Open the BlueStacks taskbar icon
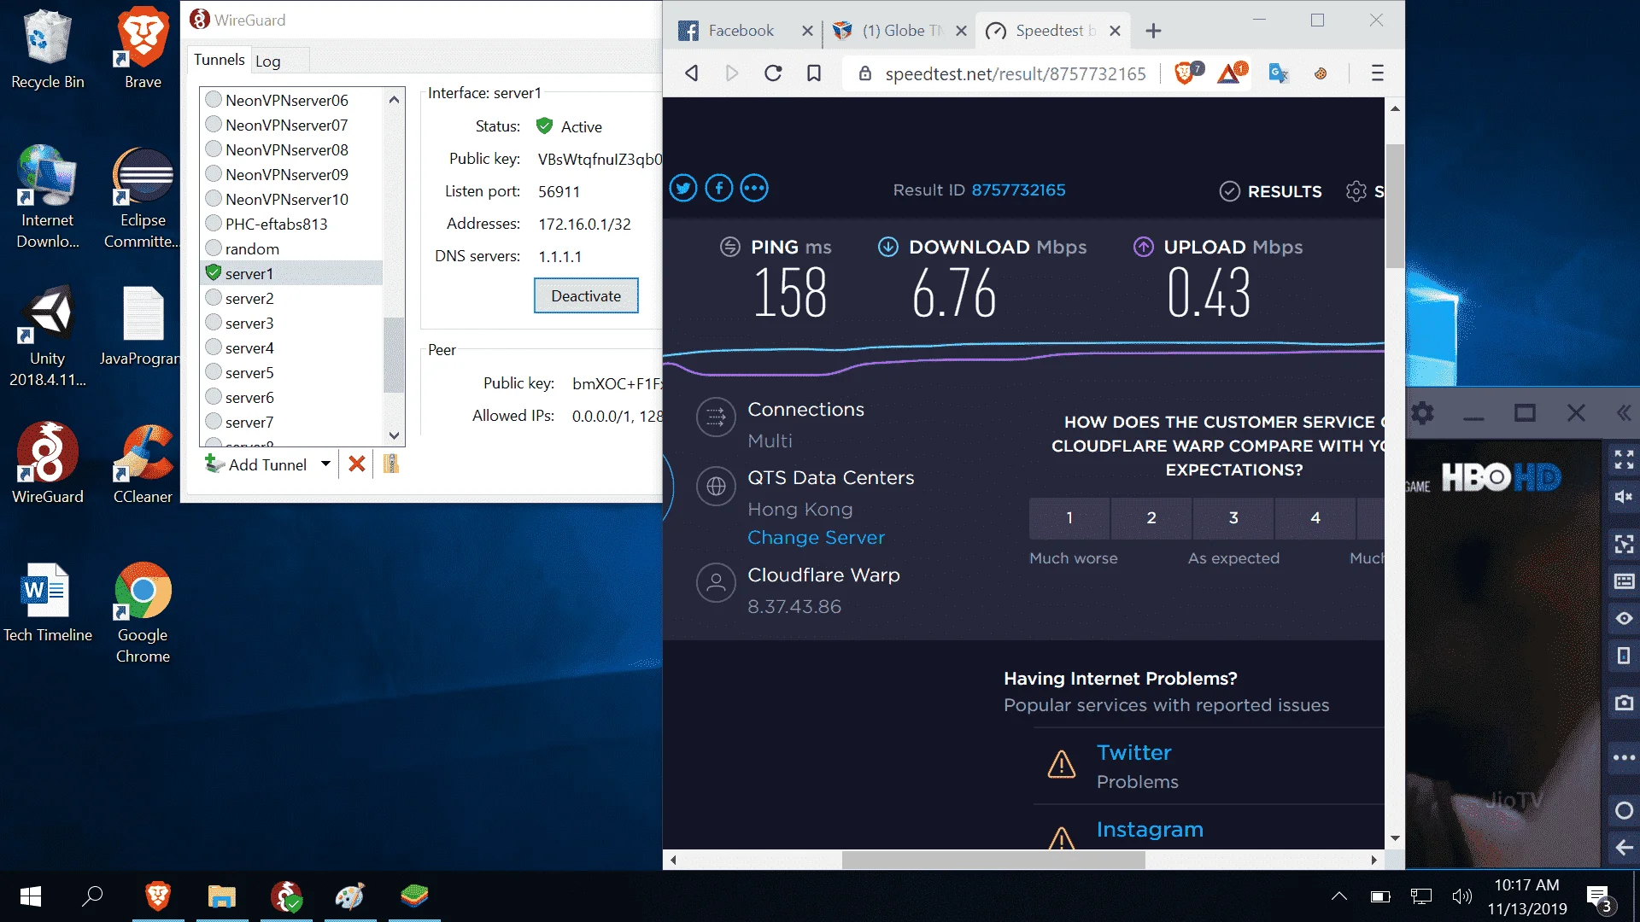 (414, 896)
